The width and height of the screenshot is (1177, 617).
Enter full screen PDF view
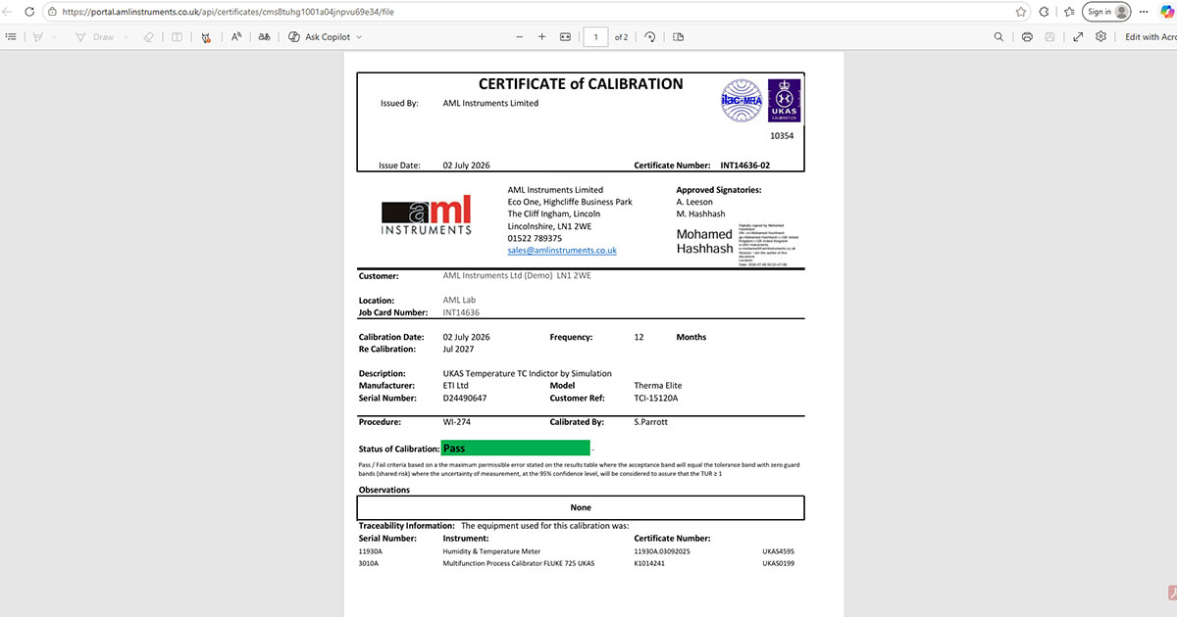(1078, 36)
